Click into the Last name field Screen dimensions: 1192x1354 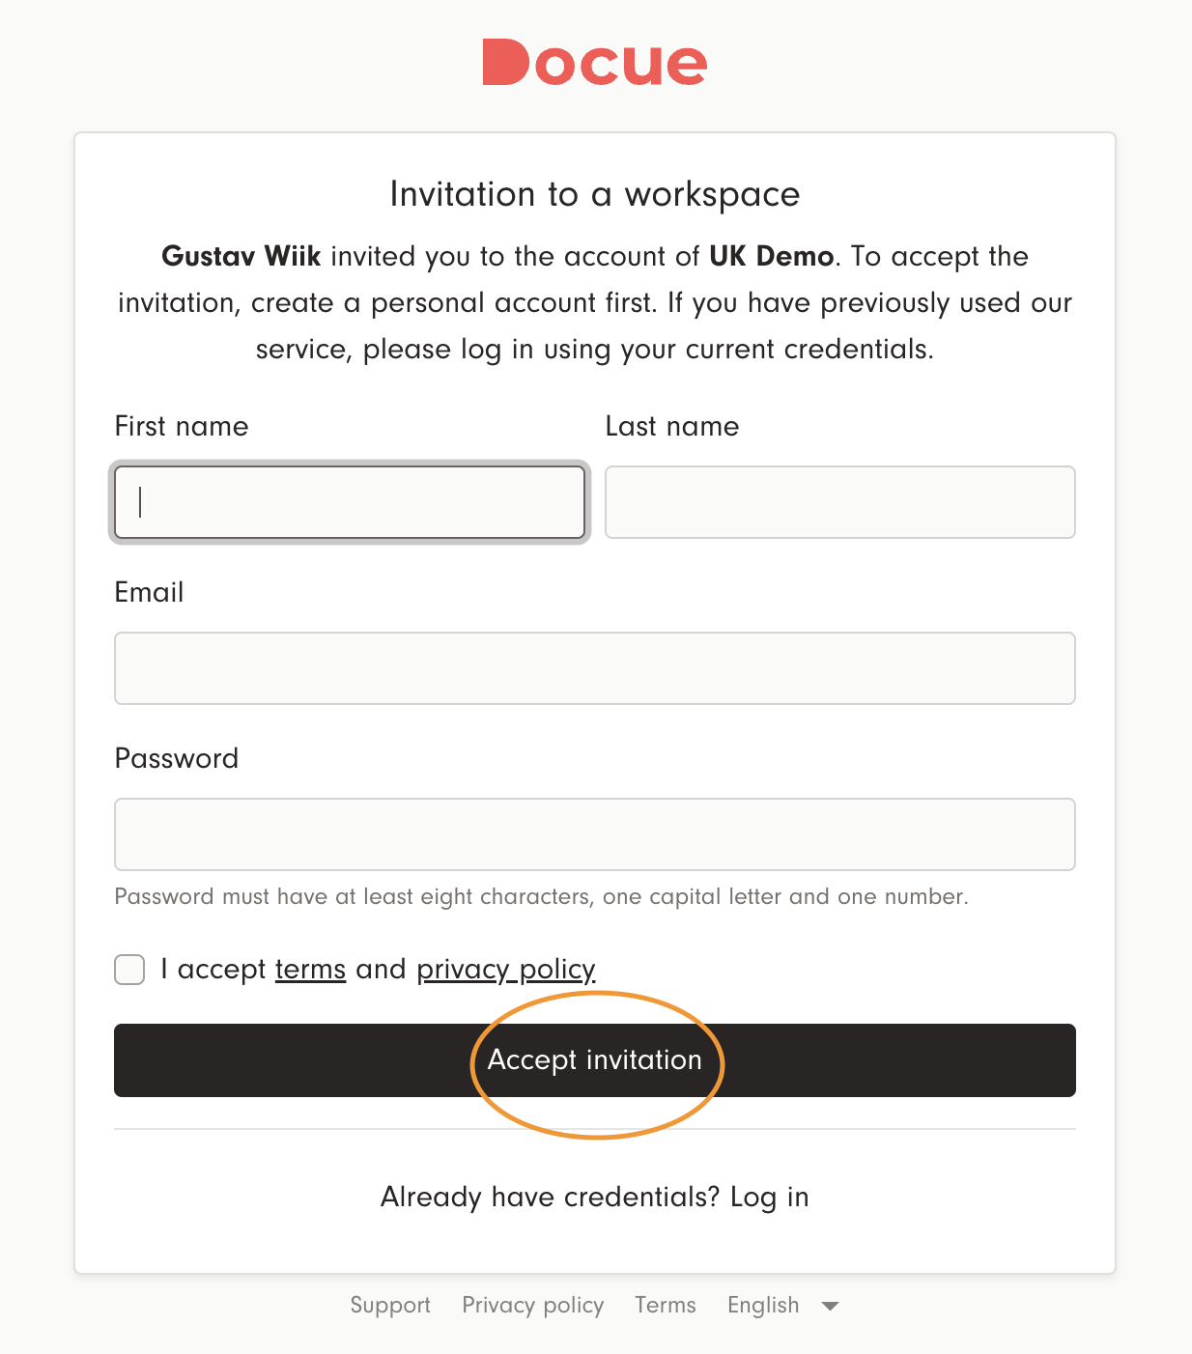839,502
